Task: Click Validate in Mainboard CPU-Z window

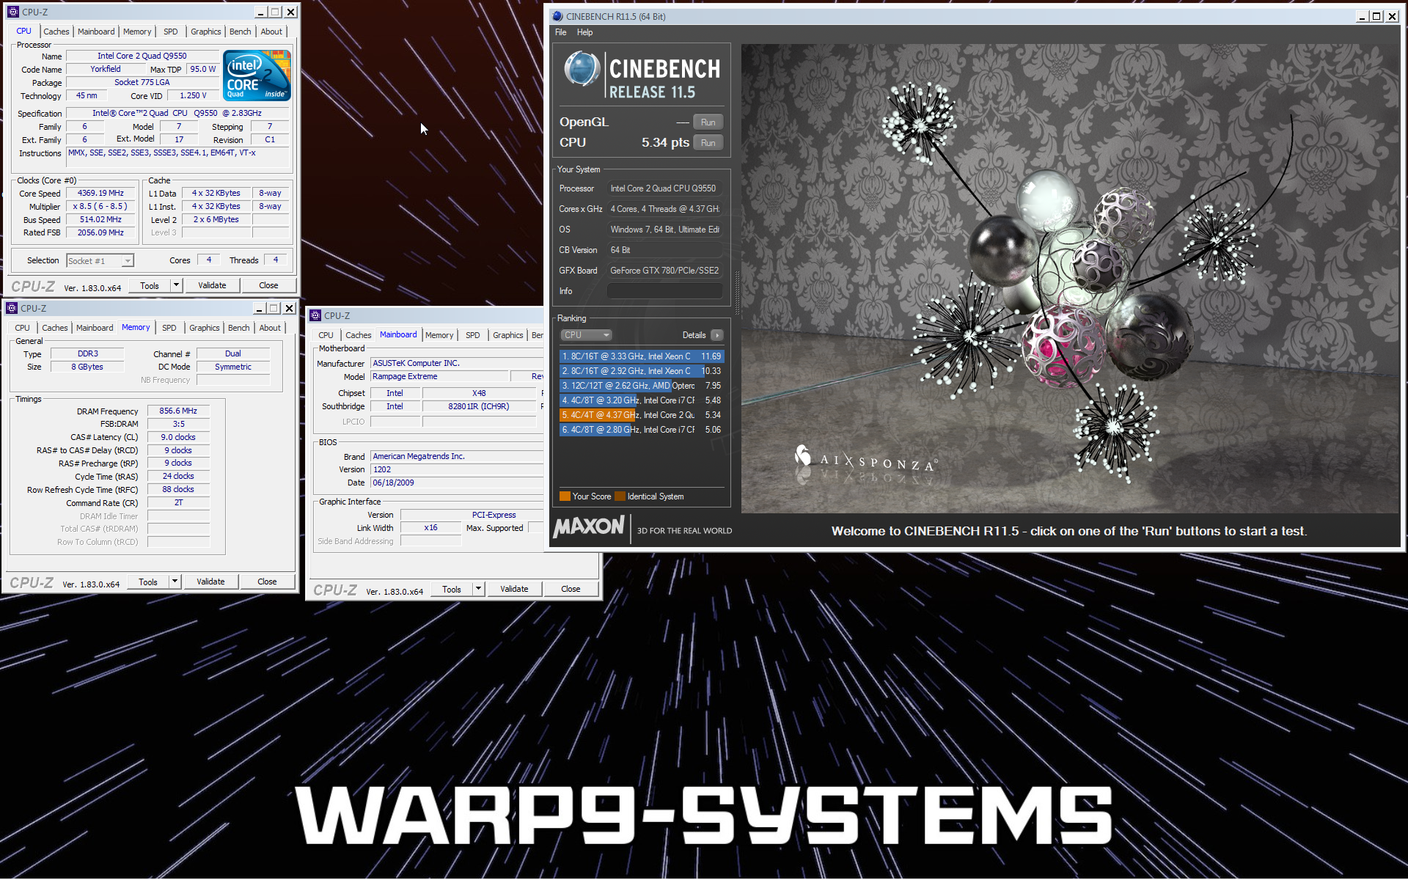Action: (514, 589)
